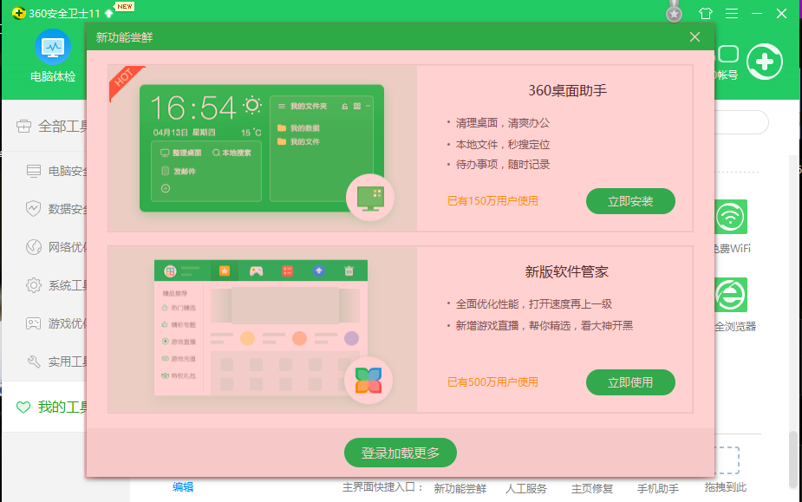Image resolution: width=802 pixels, height=502 pixels.
Task: Click the medal badge icon in title bar
Action: (x=674, y=13)
